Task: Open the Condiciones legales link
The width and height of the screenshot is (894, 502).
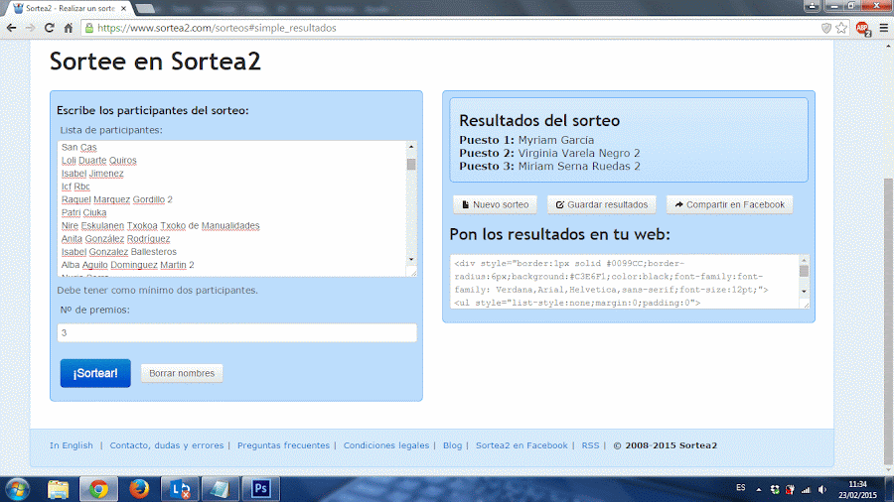Action: coord(386,445)
